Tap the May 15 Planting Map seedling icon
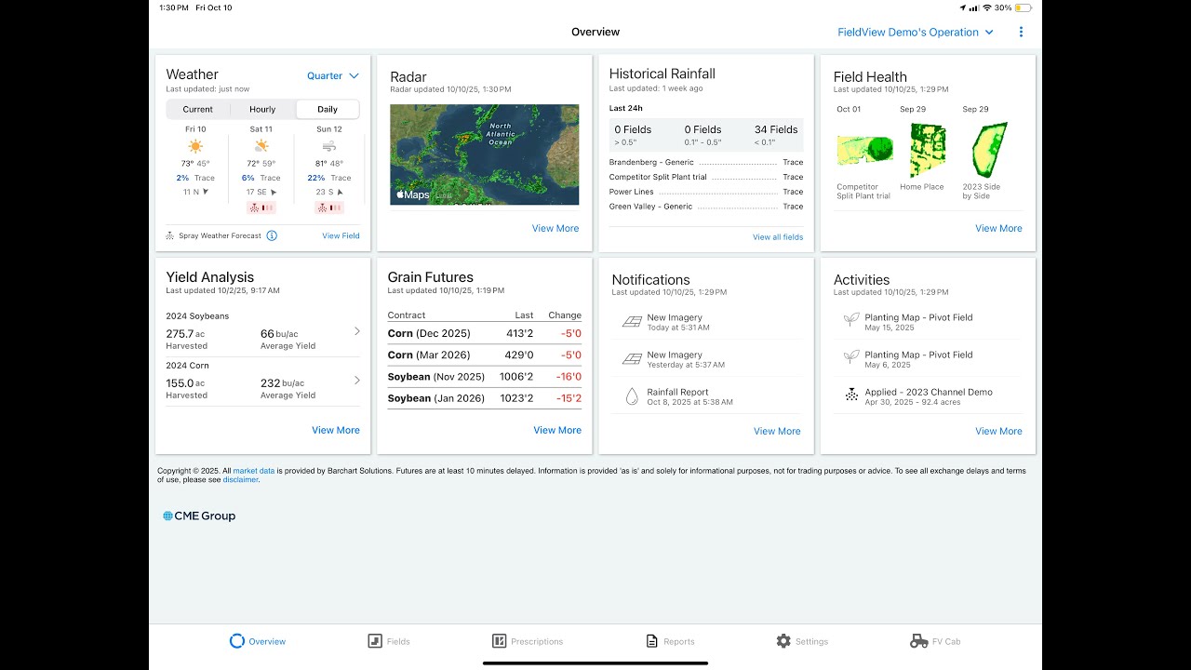1191x670 pixels. (851, 319)
